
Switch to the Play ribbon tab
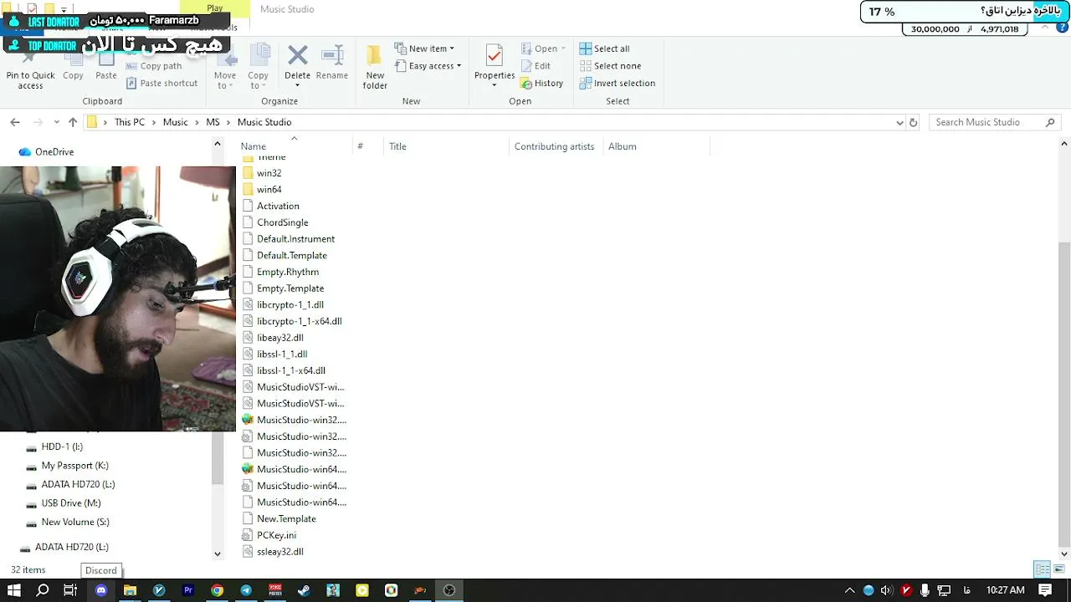[215, 8]
